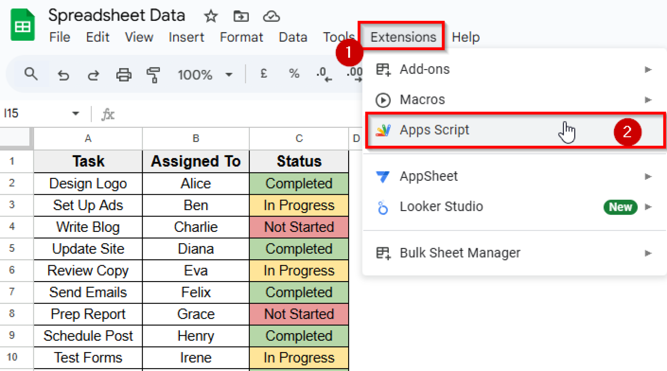Apply currency format with the £ icon
Screen dimensions: 667x371
(263, 74)
